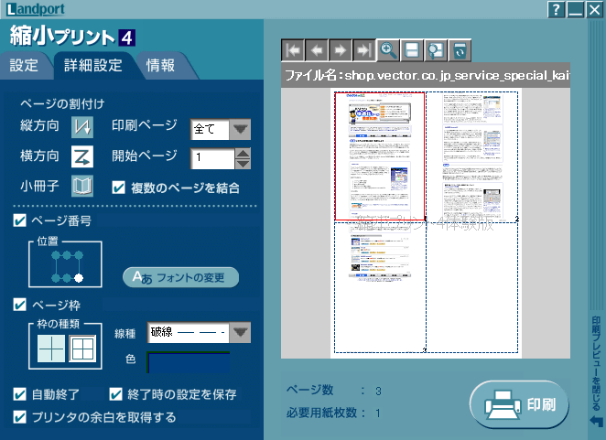The height and width of the screenshot is (440, 606).
Task: Toggle 自動終了 checkbox
Action: 20,395
